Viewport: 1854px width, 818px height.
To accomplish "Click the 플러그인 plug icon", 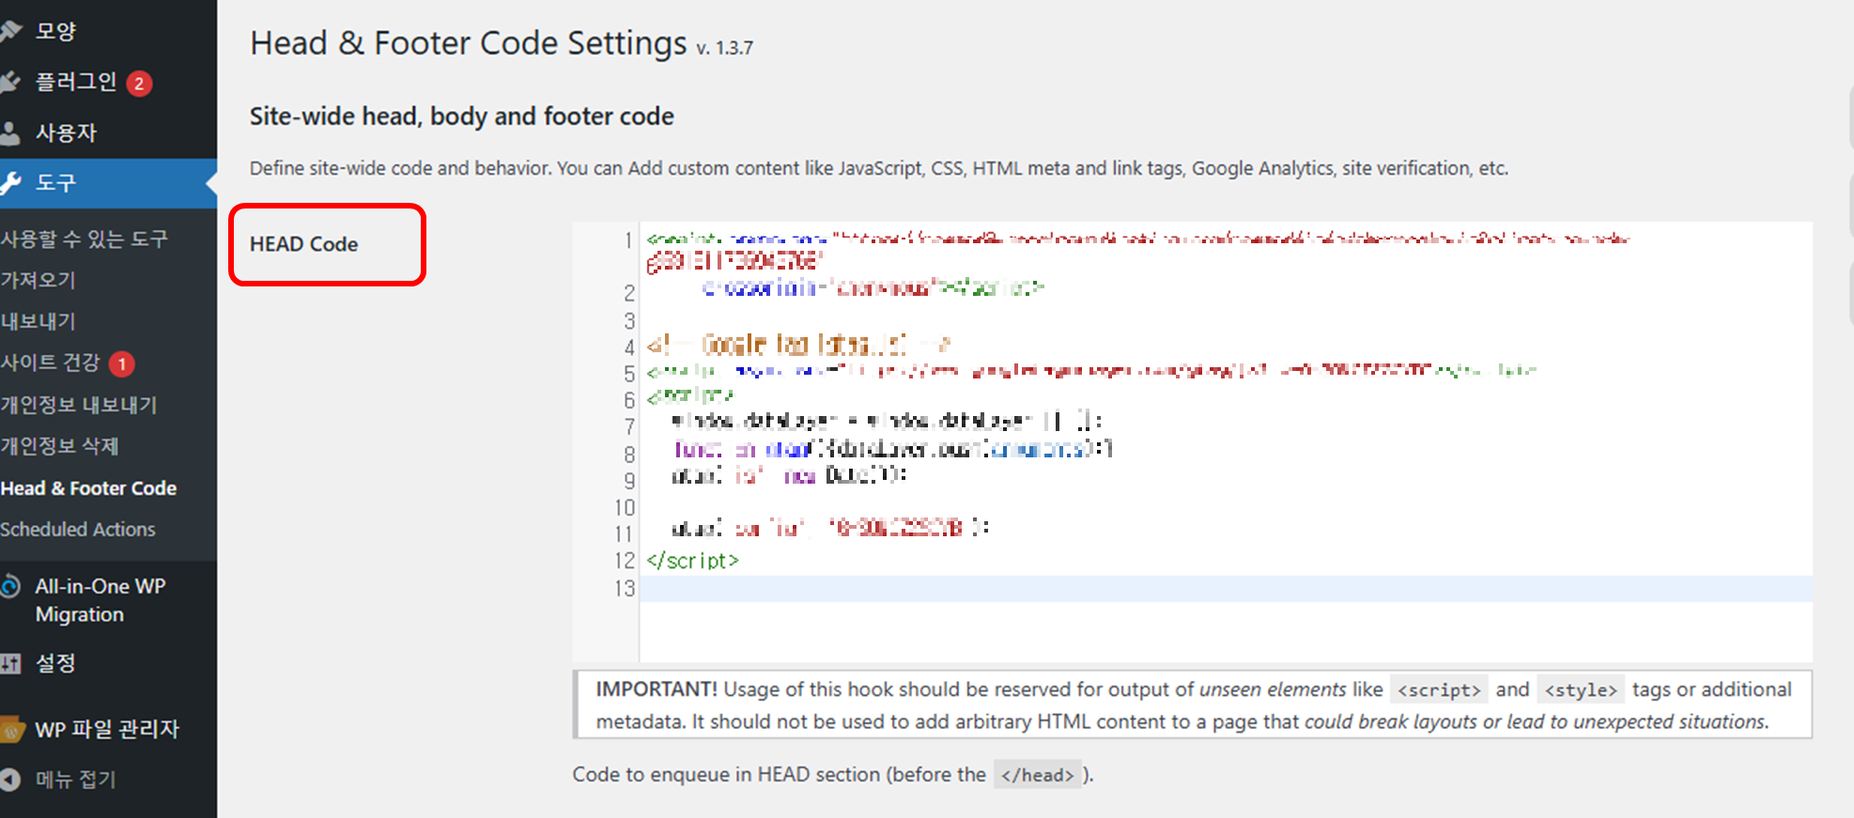I will (x=10, y=82).
